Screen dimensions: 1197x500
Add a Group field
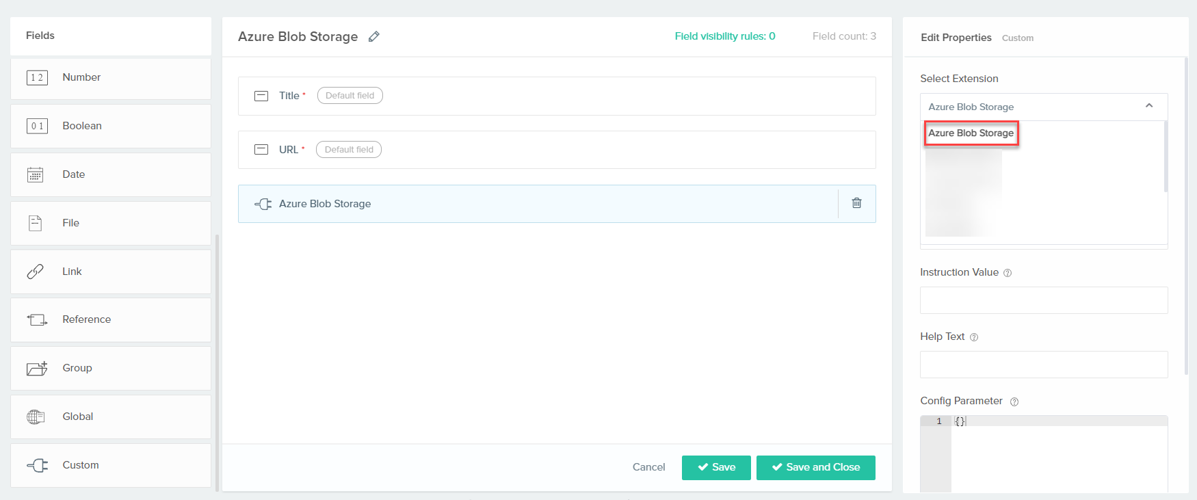click(x=111, y=368)
